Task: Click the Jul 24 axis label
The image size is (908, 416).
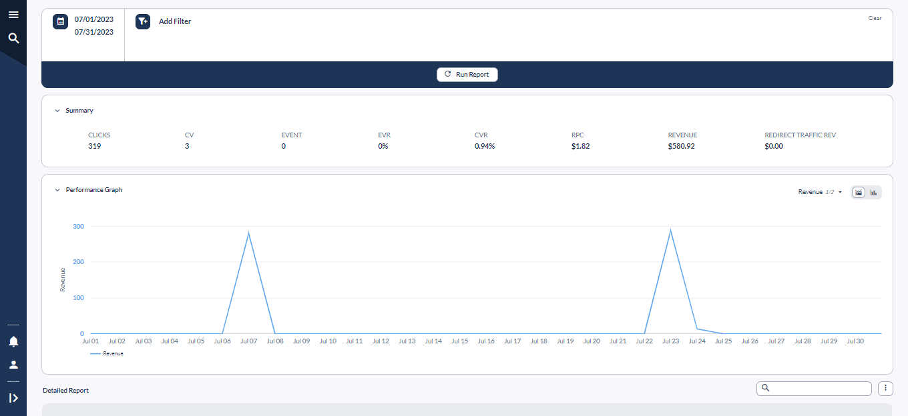Action: tap(697, 341)
